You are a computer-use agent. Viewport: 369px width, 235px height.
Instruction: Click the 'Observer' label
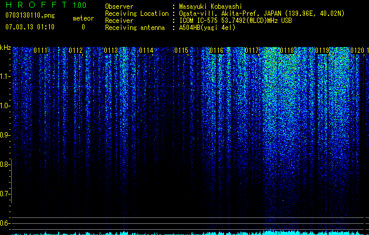pyautogui.click(x=119, y=6)
